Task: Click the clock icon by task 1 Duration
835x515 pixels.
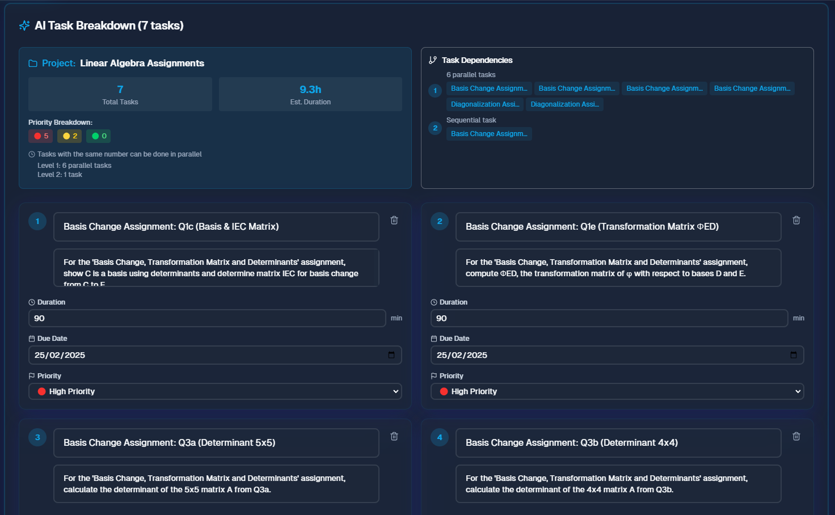Action: tap(32, 302)
